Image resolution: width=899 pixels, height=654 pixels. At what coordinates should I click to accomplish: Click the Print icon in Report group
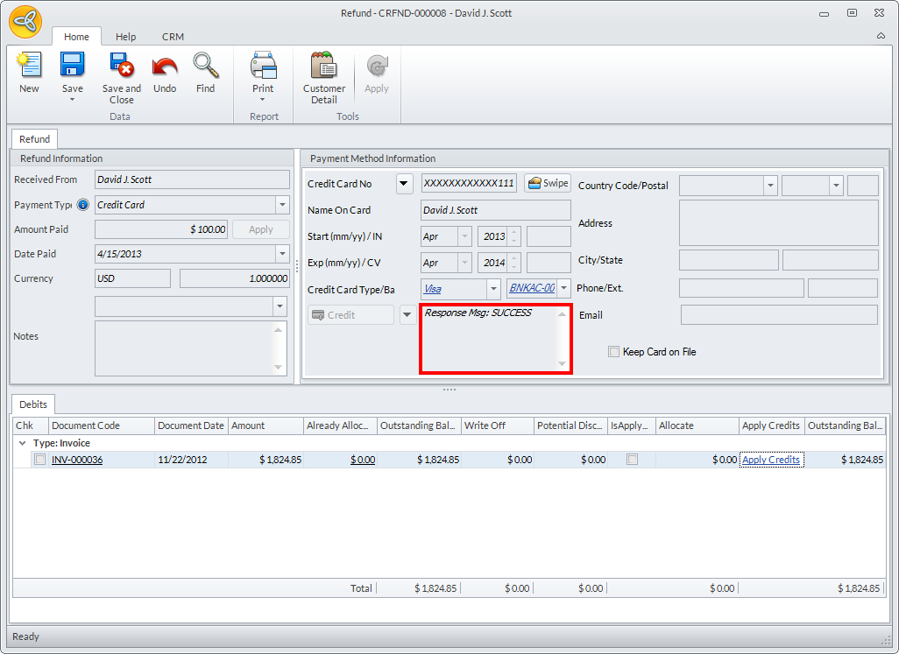263,67
